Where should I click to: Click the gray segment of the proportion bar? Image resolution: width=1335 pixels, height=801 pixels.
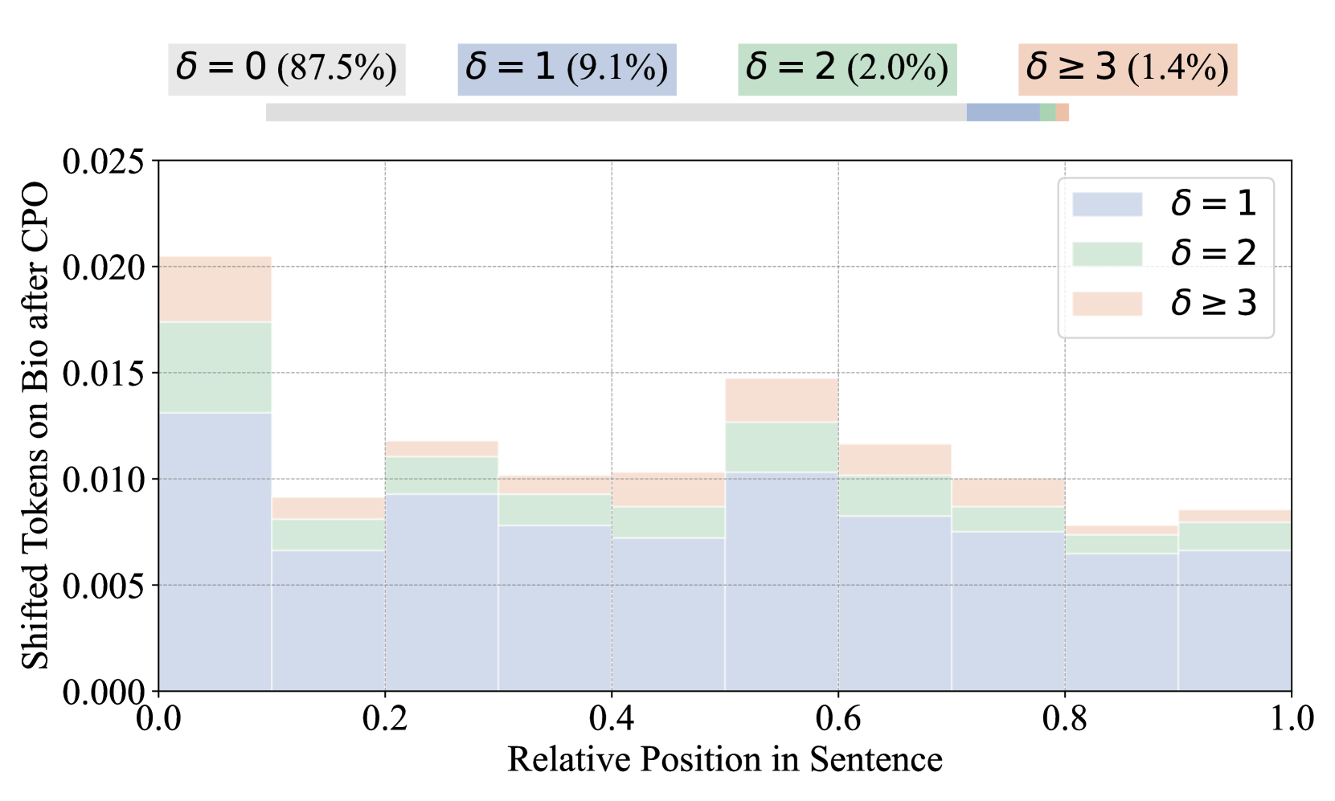click(616, 112)
